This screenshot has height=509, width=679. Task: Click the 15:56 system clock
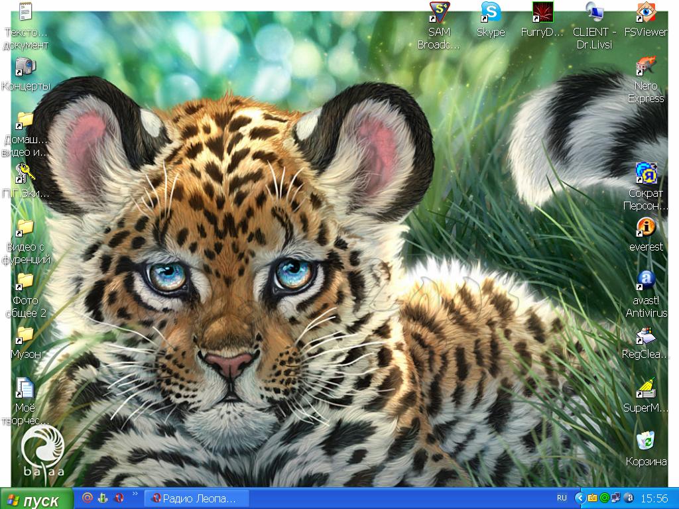[654, 498]
